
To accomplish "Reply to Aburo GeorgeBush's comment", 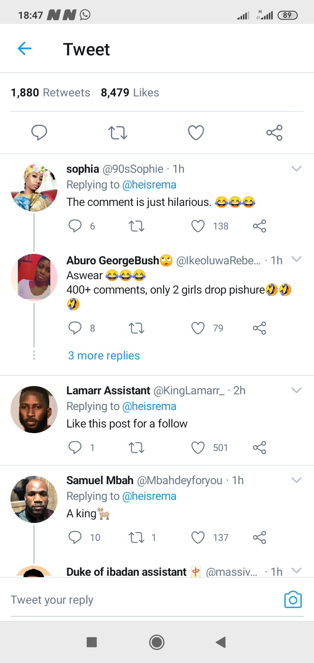I will 75,328.
